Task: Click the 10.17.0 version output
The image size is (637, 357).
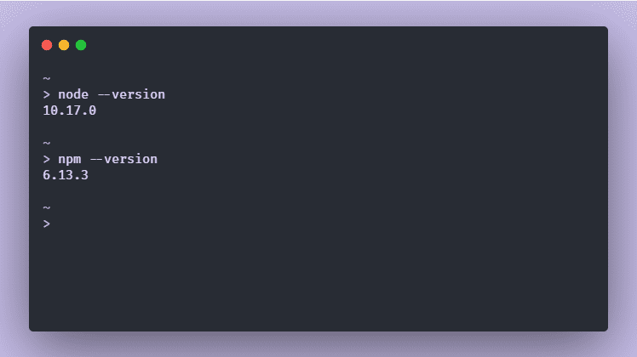Action: (x=70, y=110)
